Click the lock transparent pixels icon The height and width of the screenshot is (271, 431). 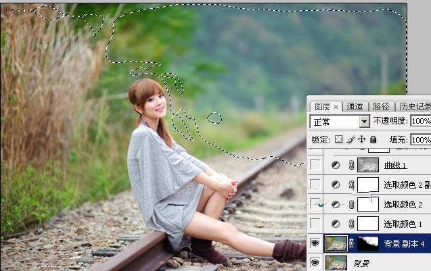pyautogui.click(x=338, y=139)
